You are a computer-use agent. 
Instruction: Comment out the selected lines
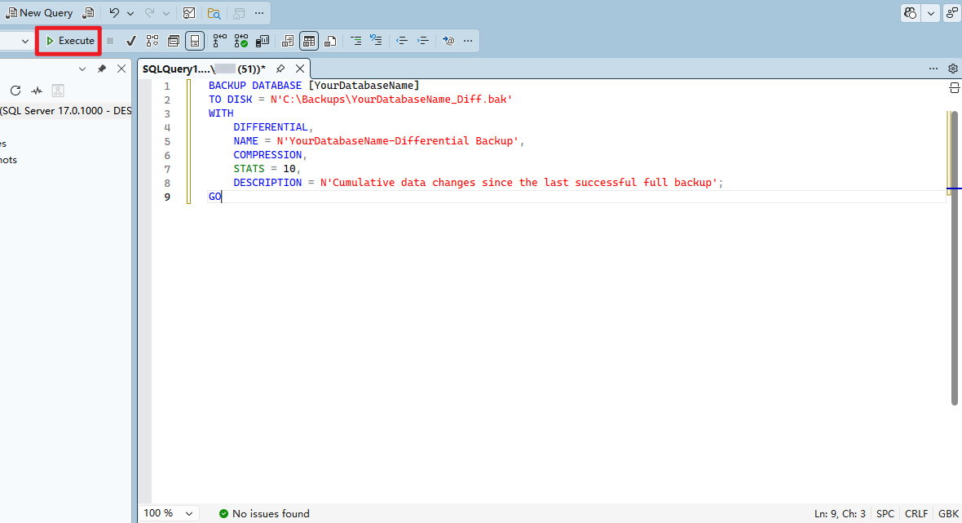tap(355, 41)
